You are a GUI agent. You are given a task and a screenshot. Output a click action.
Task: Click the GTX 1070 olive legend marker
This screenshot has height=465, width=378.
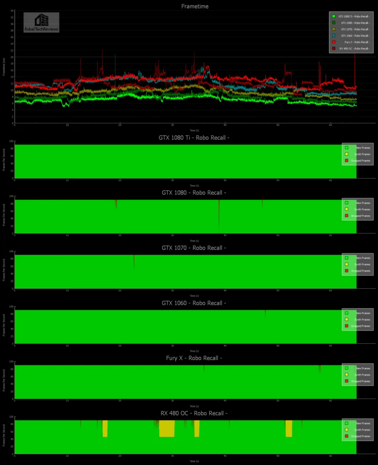point(333,29)
